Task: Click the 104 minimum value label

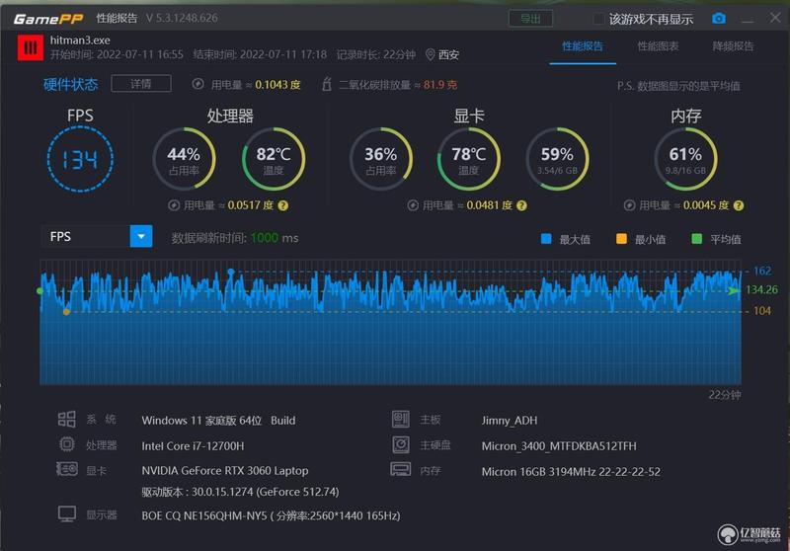Action: (761, 311)
